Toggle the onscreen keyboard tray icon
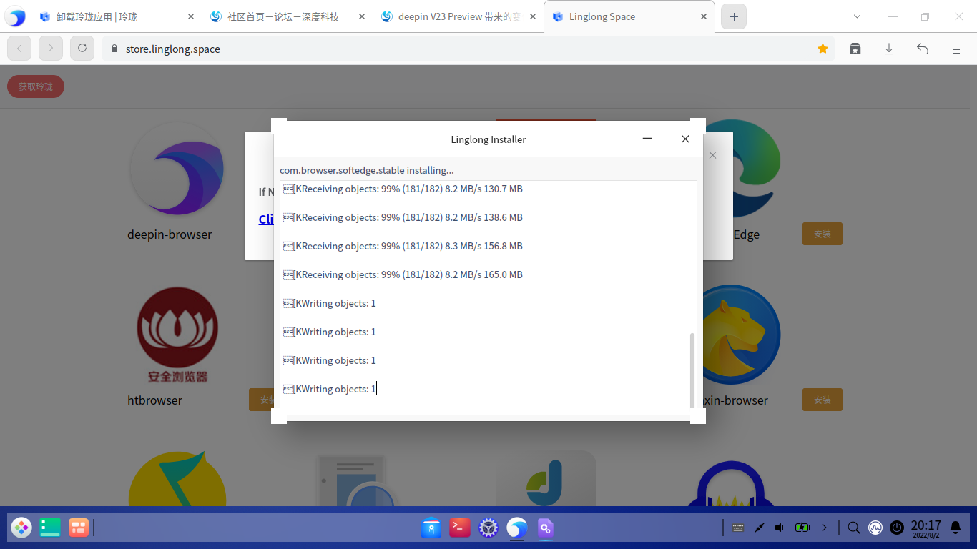Screen dimensions: 977x549 737,528
